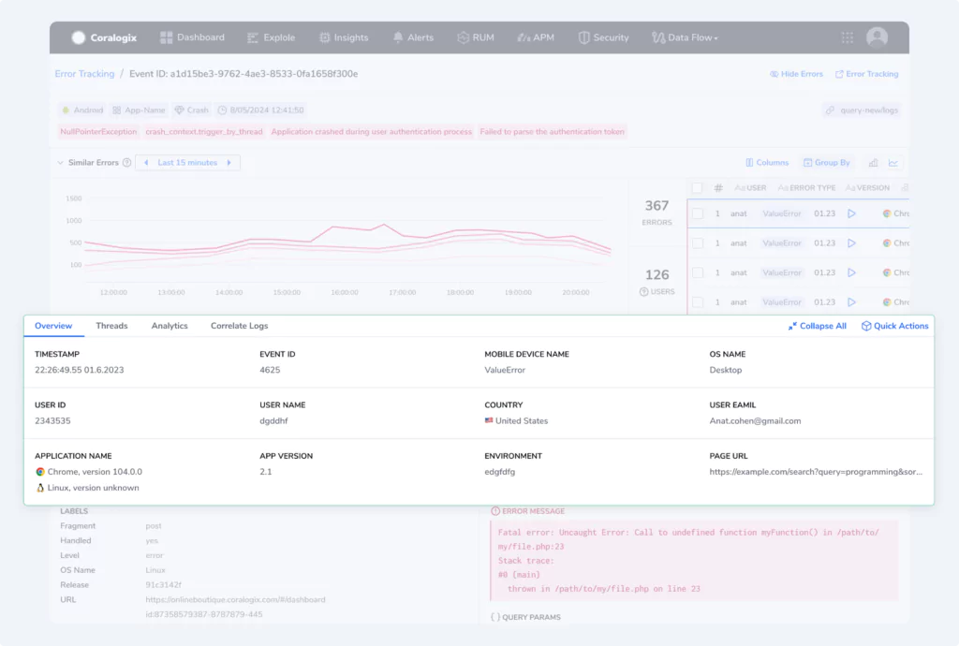Select the third error row checkbox

697,272
